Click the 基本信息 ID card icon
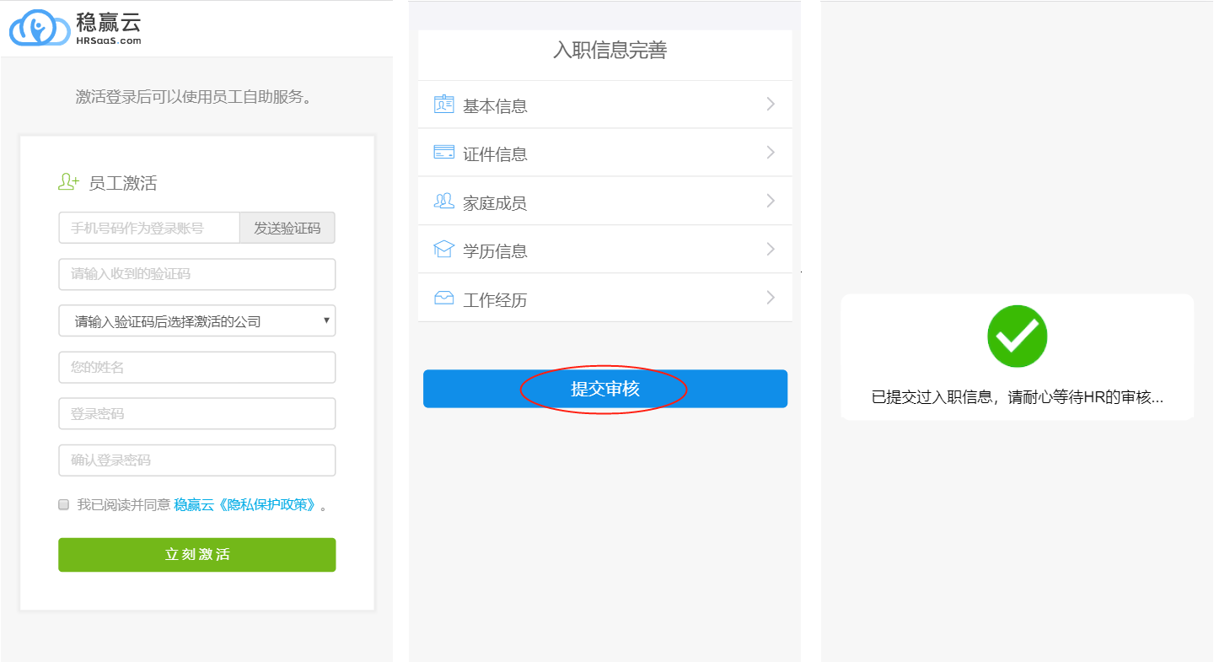 click(443, 104)
